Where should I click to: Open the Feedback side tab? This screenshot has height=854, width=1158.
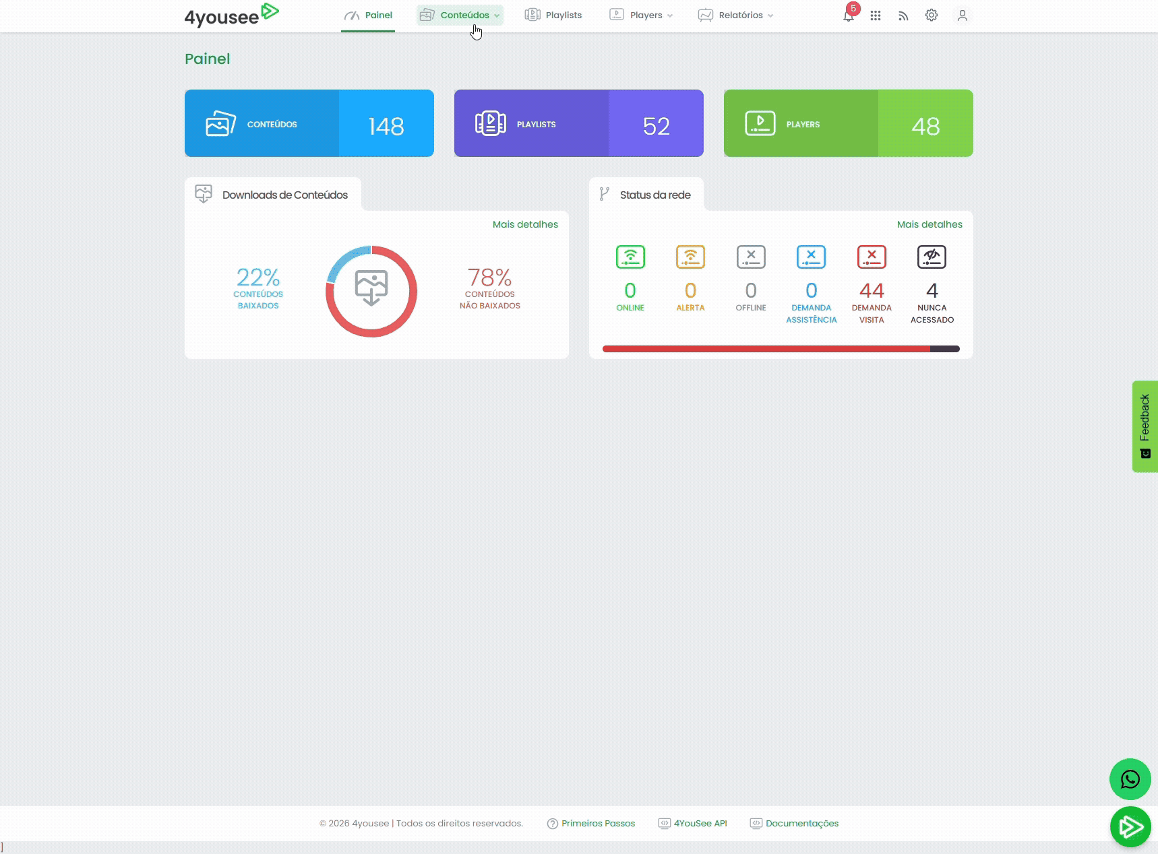click(1145, 426)
